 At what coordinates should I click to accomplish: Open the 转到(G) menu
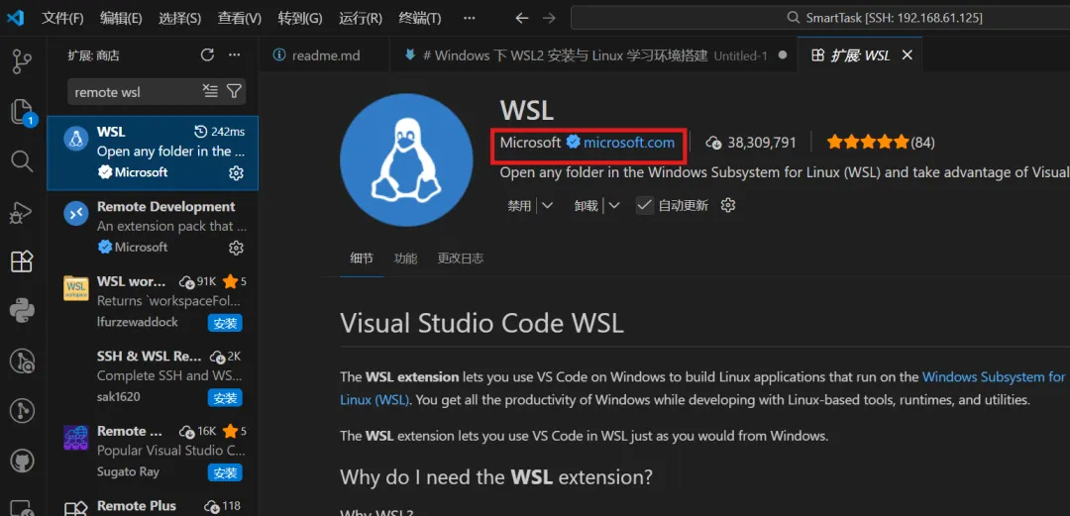tap(300, 18)
